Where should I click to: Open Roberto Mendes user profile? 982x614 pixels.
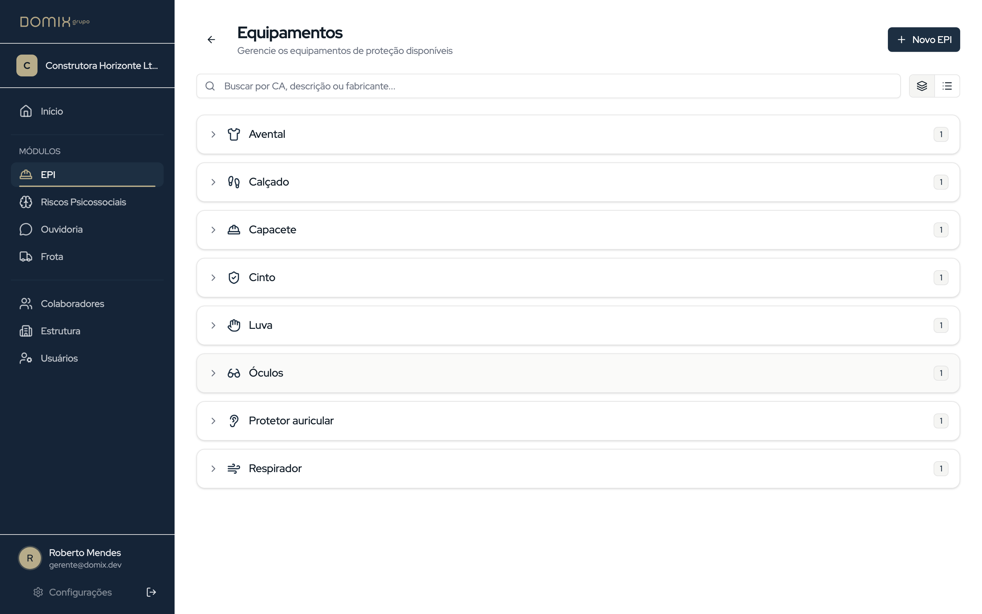pyautogui.click(x=85, y=558)
